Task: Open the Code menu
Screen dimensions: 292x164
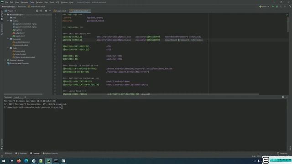Action: (32, 2)
